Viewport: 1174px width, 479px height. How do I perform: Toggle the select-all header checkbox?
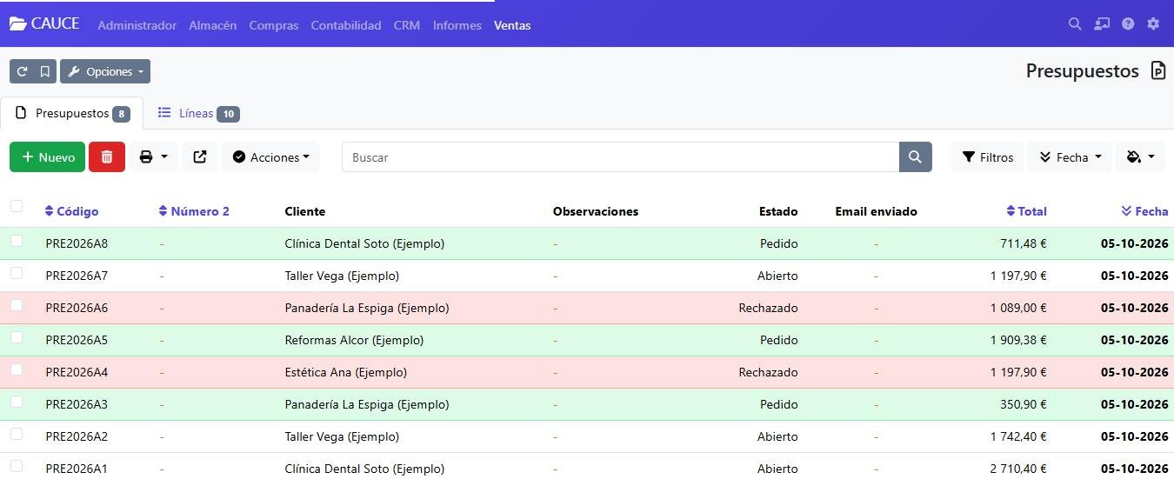coord(17,206)
